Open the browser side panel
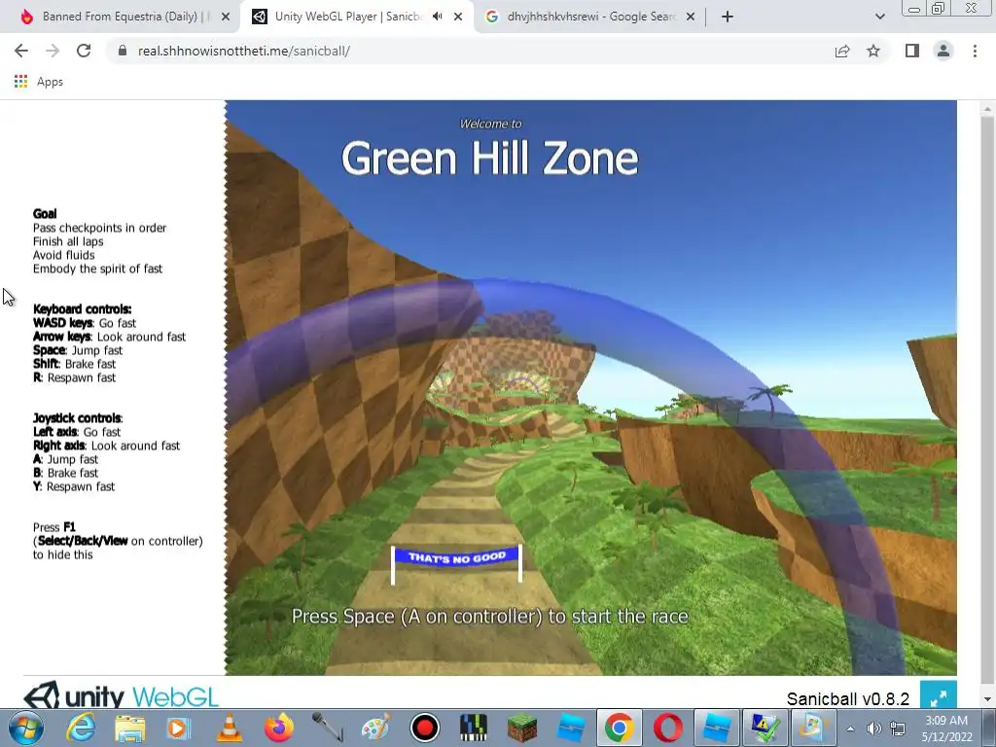This screenshot has width=996, height=747. click(x=912, y=51)
